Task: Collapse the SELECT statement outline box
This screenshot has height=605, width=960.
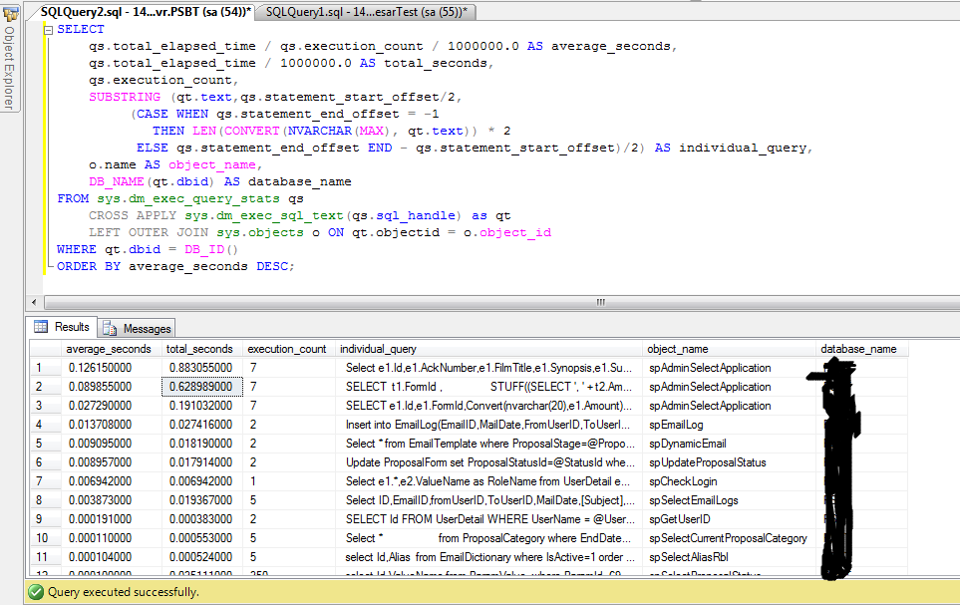Action: pyautogui.click(x=47, y=30)
